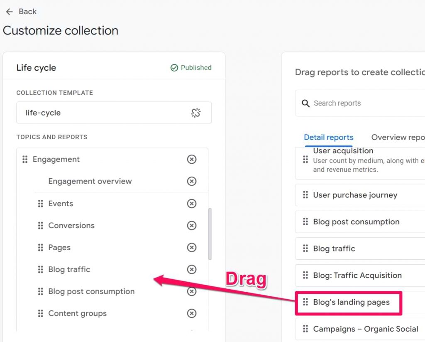Screen dimensions: 425x342
Task: Click the Back button
Action: tap(20, 12)
